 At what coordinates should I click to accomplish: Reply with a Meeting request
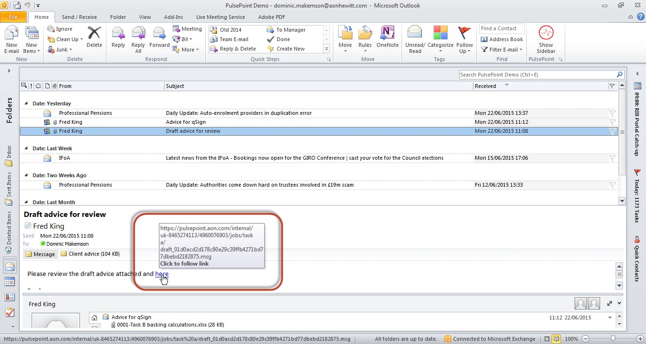(x=187, y=29)
